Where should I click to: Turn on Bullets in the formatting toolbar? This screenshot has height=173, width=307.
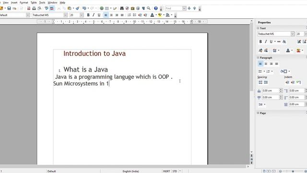pos(134,15)
